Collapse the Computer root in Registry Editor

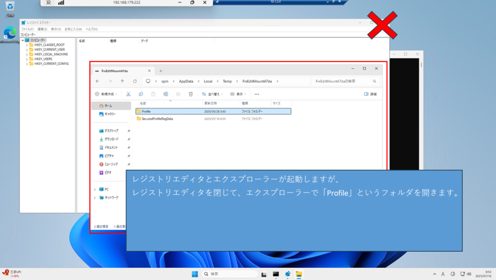(x=23, y=41)
